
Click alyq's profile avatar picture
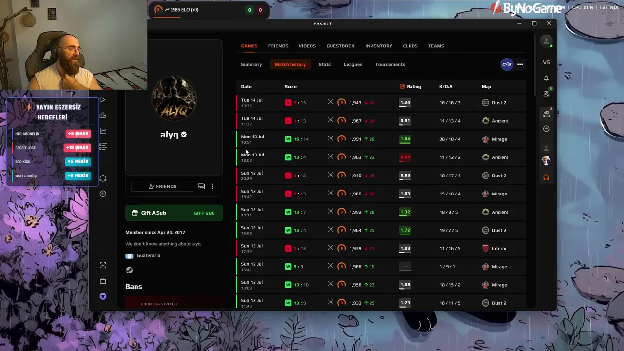coord(174,98)
